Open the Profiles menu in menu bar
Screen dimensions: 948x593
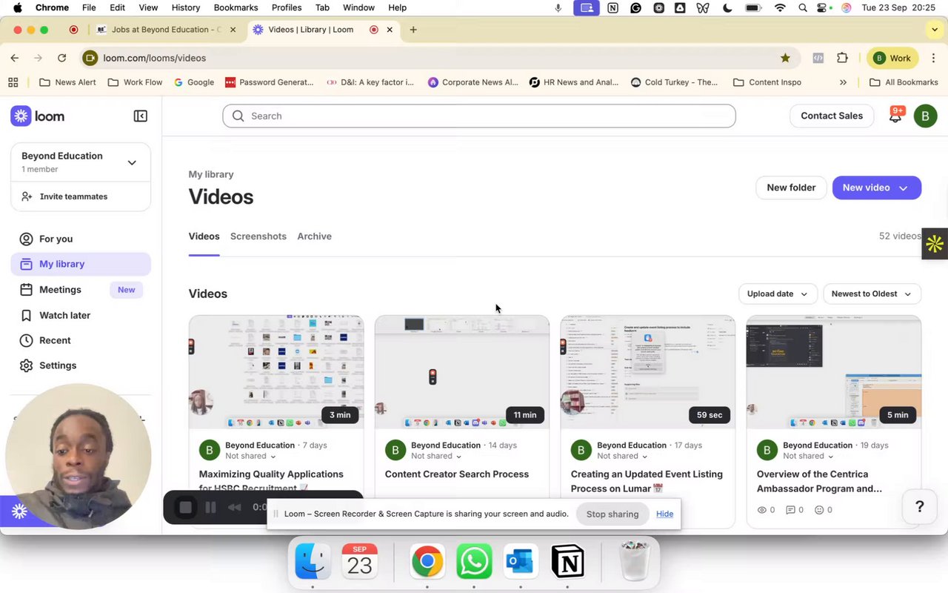click(x=287, y=7)
